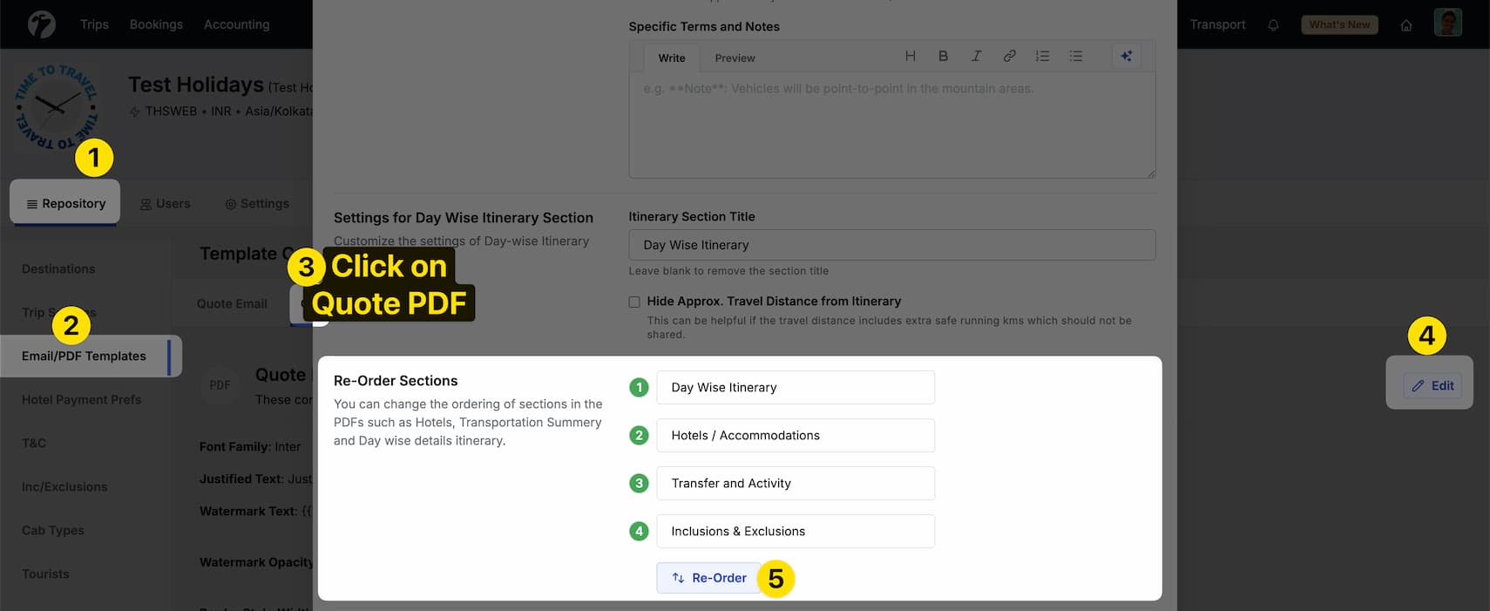Switch to the Preview tab
Image resolution: width=1490 pixels, height=611 pixels.
[735, 58]
